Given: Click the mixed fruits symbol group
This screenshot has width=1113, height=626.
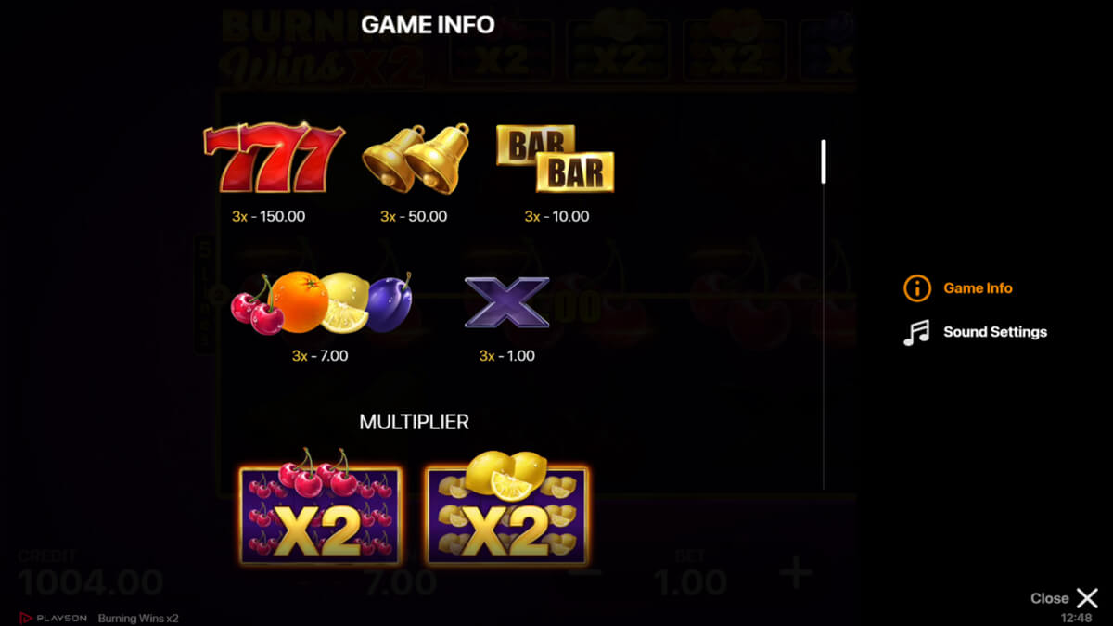Looking at the screenshot, I should [321, 302].
